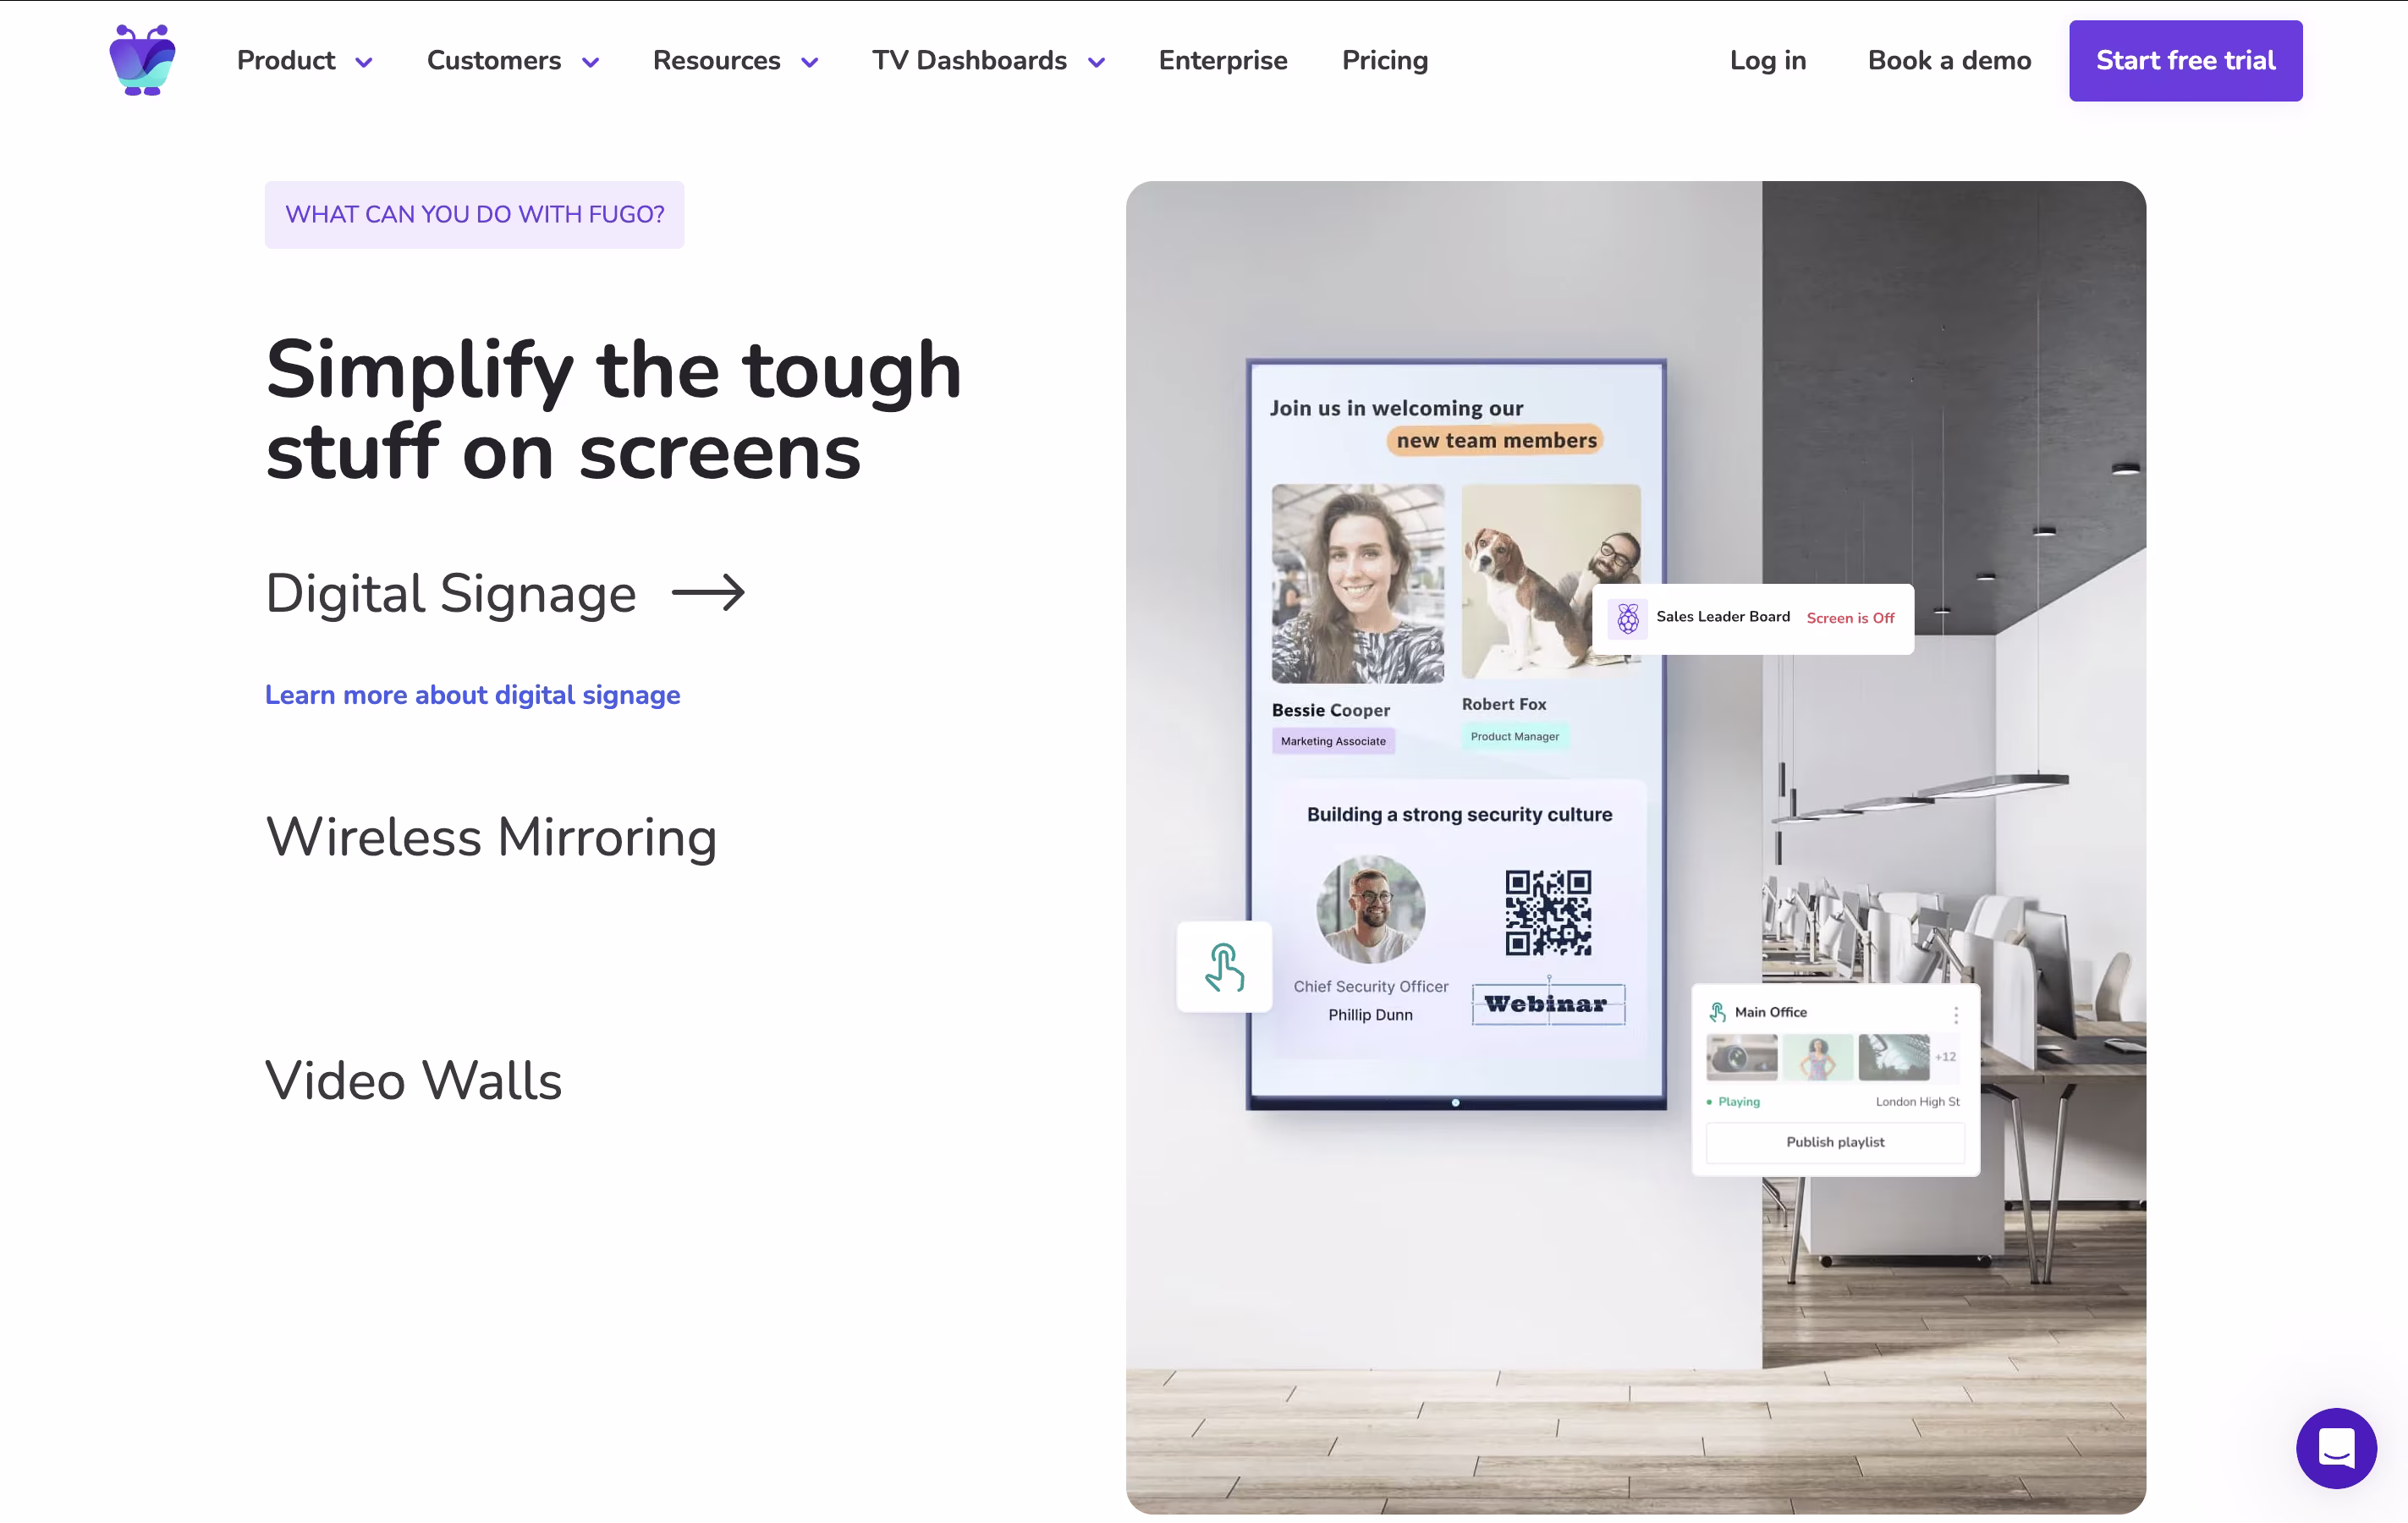Open the Pricing menu item
The height and width of the screenshot is (1523, 2408).
[1384, 61]
